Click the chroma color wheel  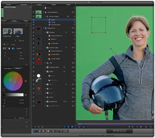[13, 81]
